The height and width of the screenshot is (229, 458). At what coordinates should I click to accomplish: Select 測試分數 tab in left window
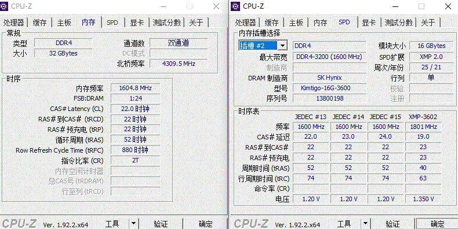click(x=166, y=23)
